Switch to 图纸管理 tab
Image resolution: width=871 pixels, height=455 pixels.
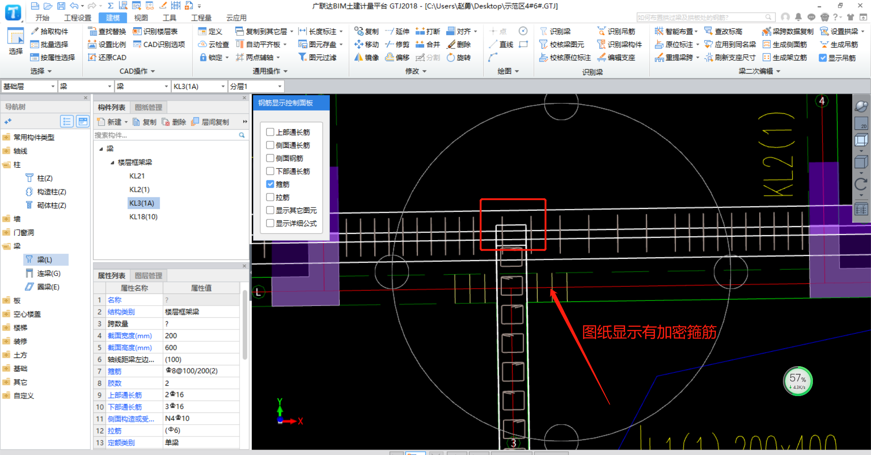(x=148, y=107)
